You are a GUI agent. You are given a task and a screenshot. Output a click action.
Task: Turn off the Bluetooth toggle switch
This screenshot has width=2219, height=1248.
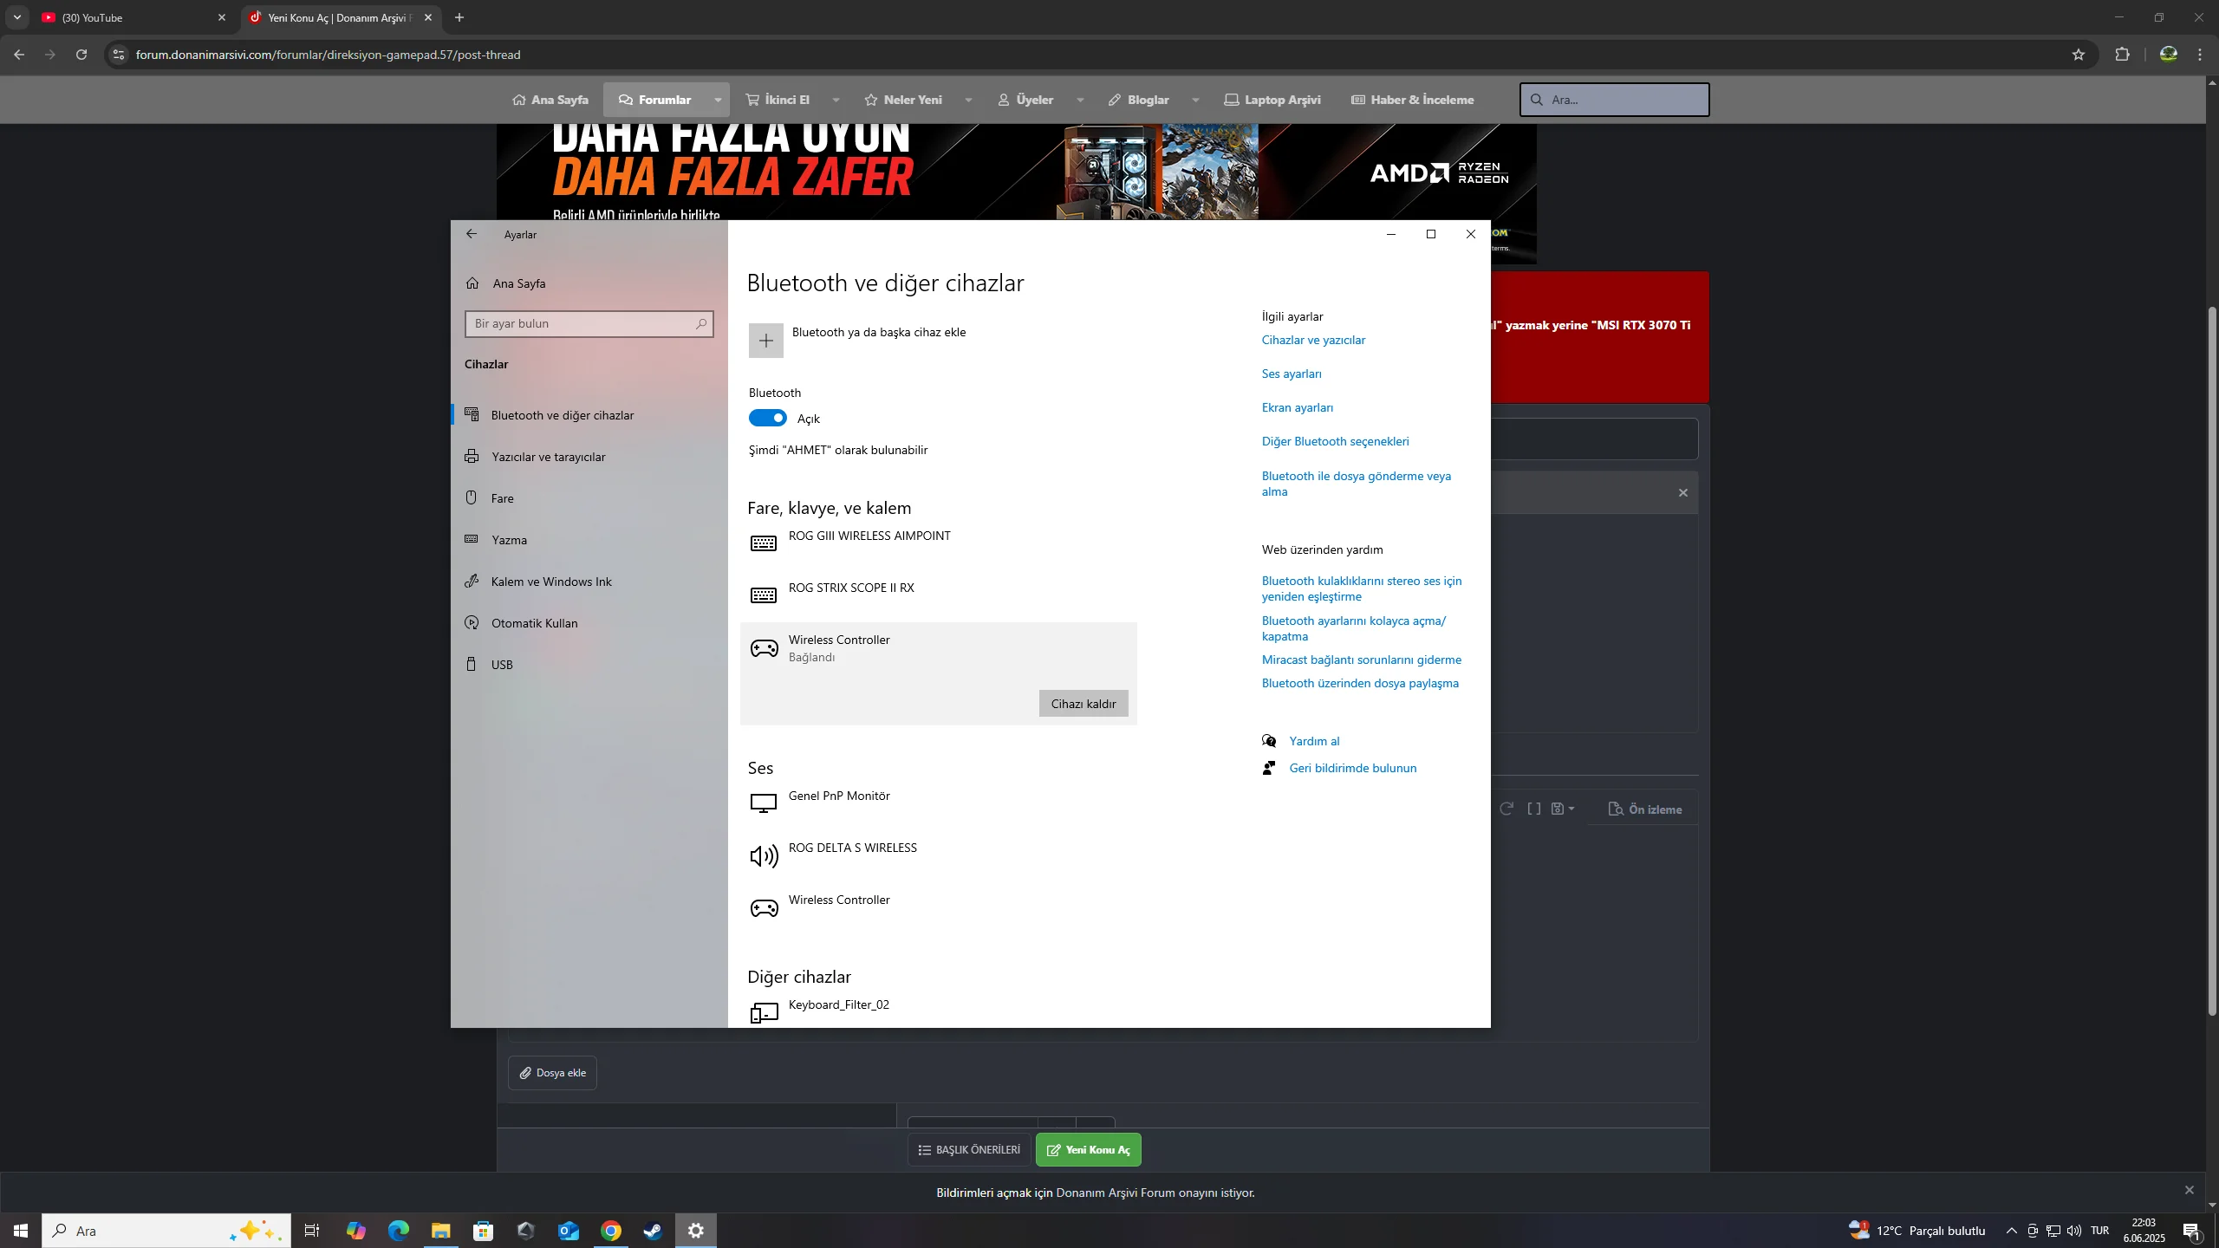(768, 419)
